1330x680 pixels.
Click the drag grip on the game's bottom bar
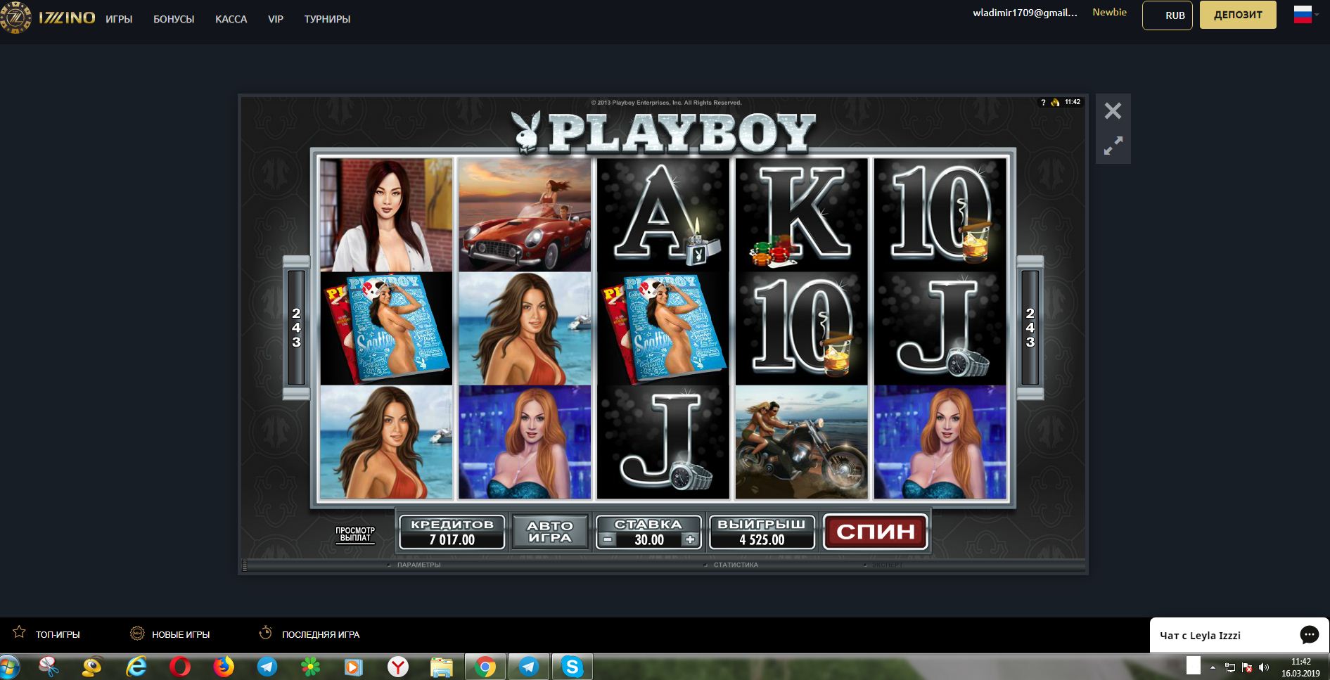[245, 565]
